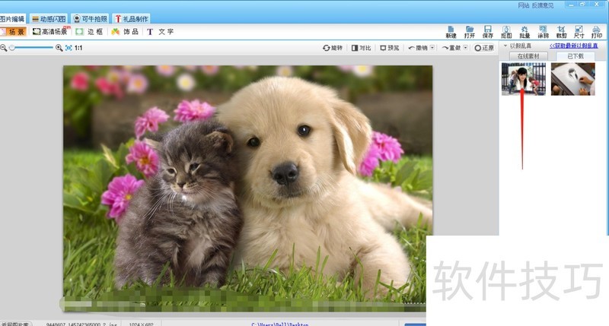Screen dimensions: 609x326
Task: Click the zoom slider track
Action: coord(33,48)
